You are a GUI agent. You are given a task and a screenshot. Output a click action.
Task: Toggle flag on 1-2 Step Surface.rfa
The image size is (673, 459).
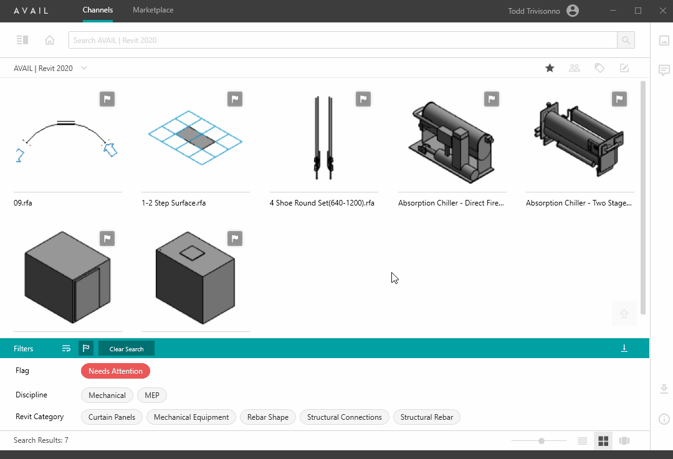235,99
